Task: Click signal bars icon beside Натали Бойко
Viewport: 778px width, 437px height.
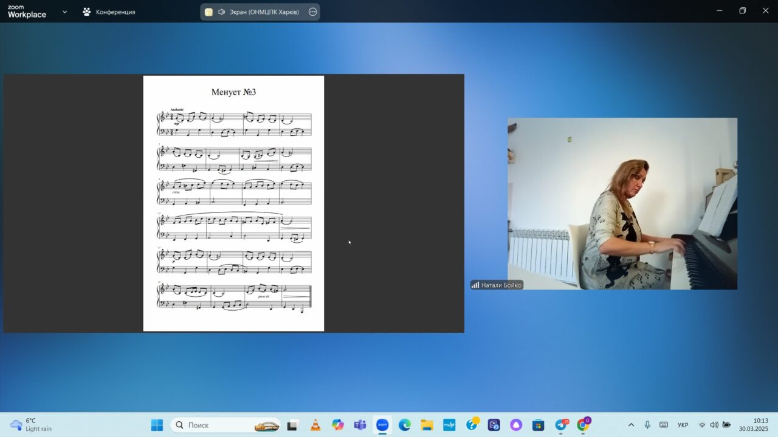Action: point(475,285)
